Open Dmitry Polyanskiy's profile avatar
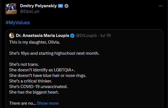Screen dimensions: 168x108 click(x=11, y=9)
